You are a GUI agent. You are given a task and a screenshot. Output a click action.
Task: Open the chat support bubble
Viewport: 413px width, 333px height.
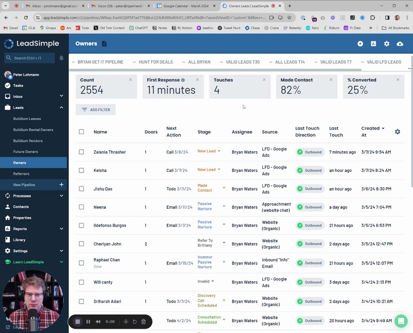click(401, 321)
